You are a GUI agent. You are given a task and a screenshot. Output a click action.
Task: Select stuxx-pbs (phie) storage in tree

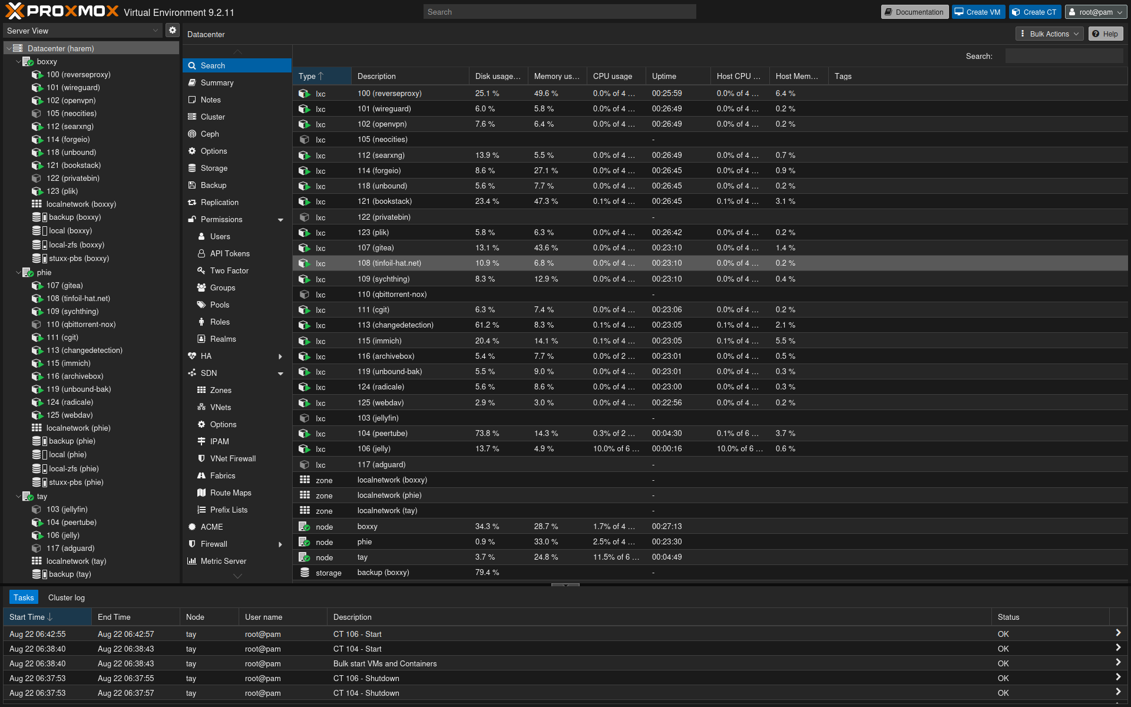[x=76, y=483]
